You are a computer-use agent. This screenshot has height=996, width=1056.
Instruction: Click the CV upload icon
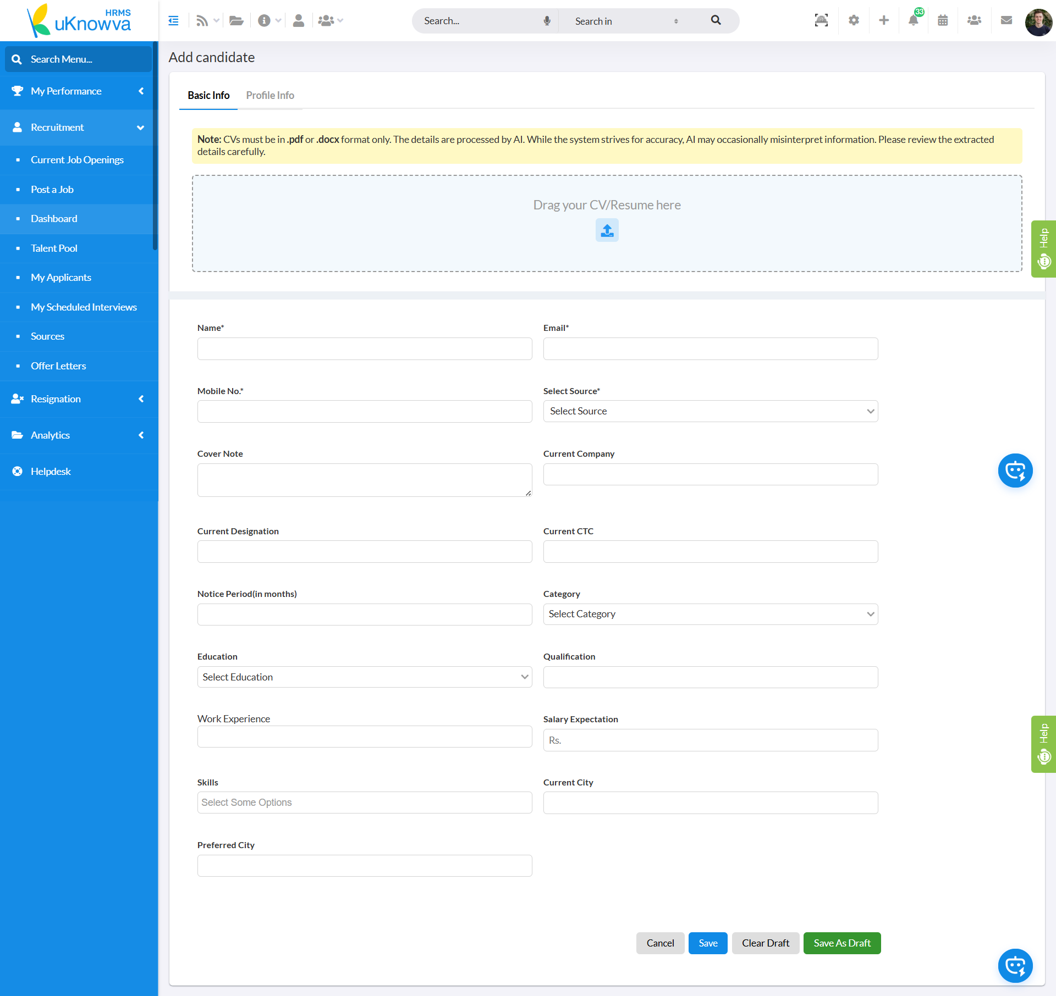(x=607, y=230)
